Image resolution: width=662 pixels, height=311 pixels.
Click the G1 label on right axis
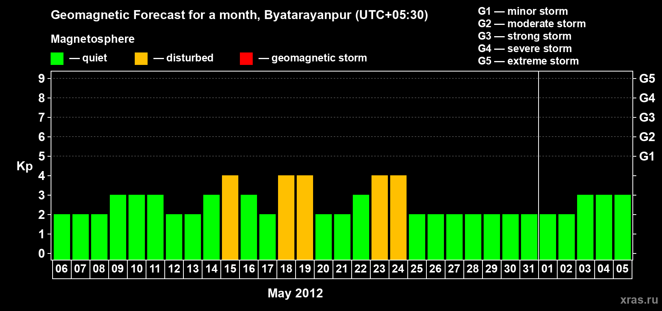point(647,156)
